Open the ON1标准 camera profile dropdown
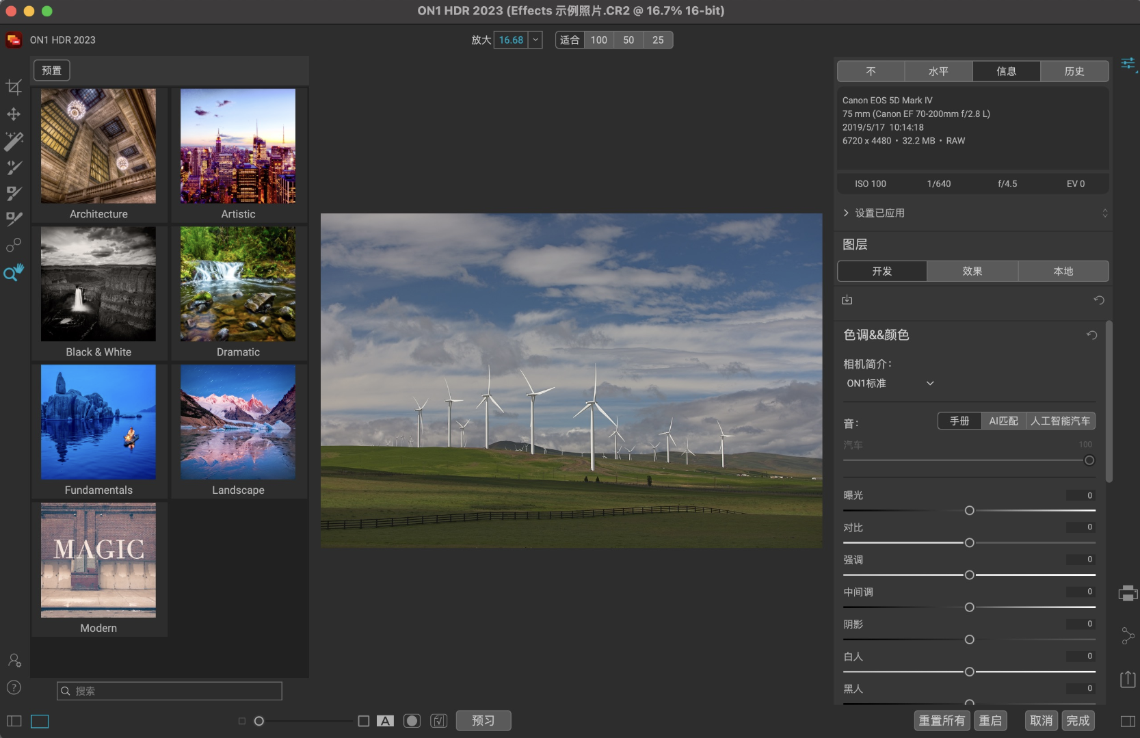The image size is (1140, 738). coord(889,383)
